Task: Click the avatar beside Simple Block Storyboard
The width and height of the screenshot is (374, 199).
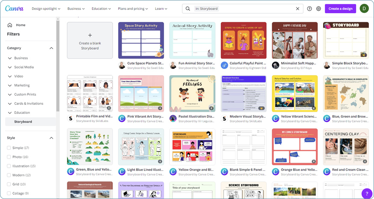Action: (327, 65)
